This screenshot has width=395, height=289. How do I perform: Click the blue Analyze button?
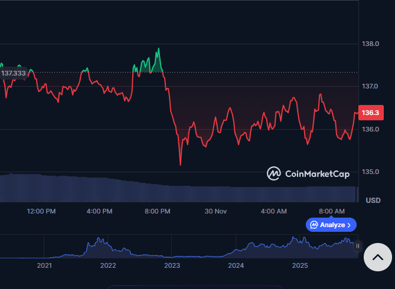click(x=331, y=225)
